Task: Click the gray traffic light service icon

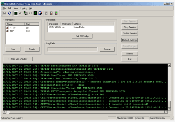Action: click(x=46, y=13)
